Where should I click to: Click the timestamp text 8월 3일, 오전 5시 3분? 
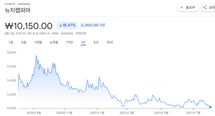pos(18,34)
